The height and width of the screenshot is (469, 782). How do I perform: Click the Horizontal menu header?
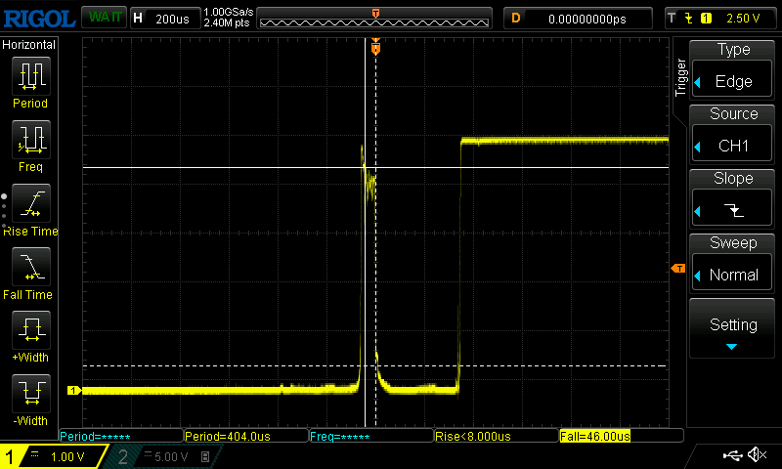29,45
